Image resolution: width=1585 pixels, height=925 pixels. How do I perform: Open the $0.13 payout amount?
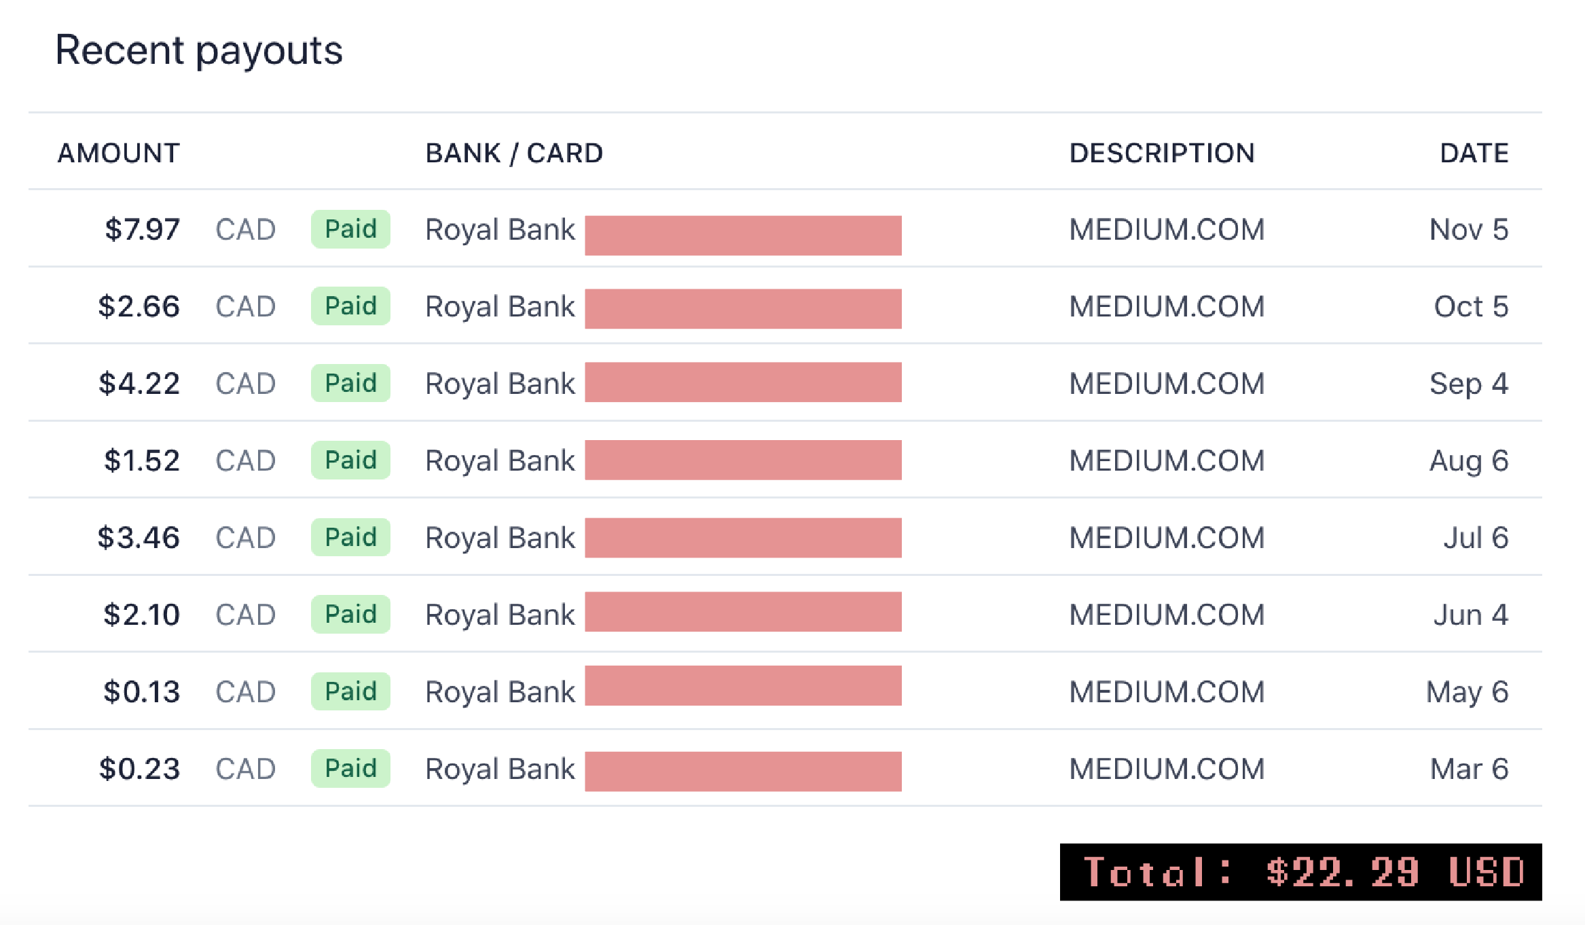141,692
